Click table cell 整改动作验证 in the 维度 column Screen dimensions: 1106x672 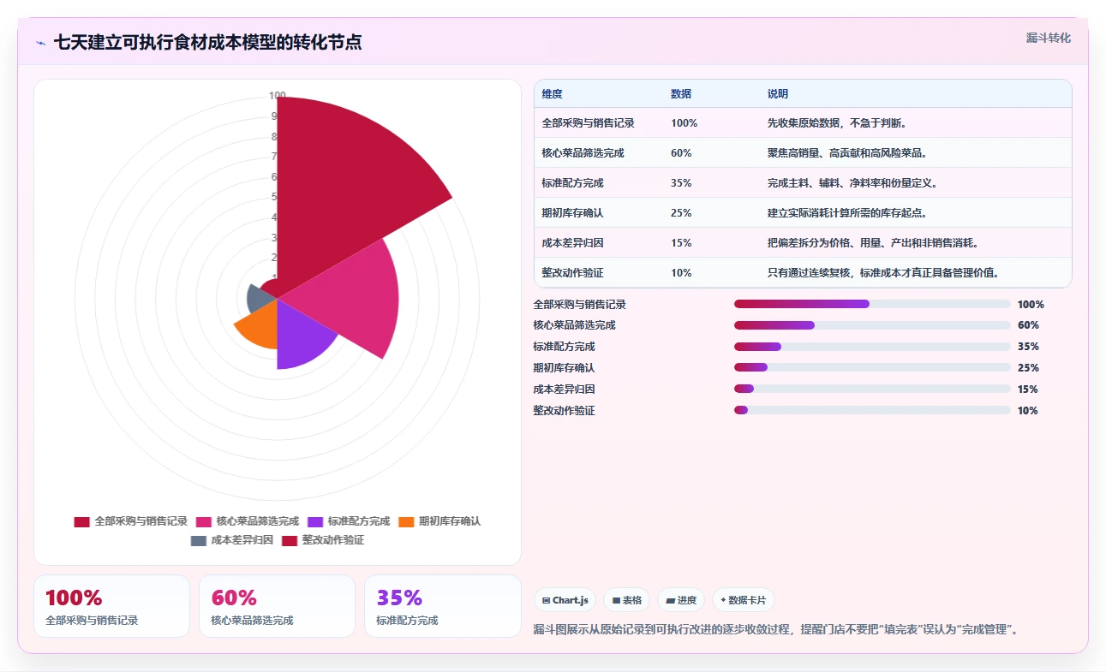pos(573,273)
